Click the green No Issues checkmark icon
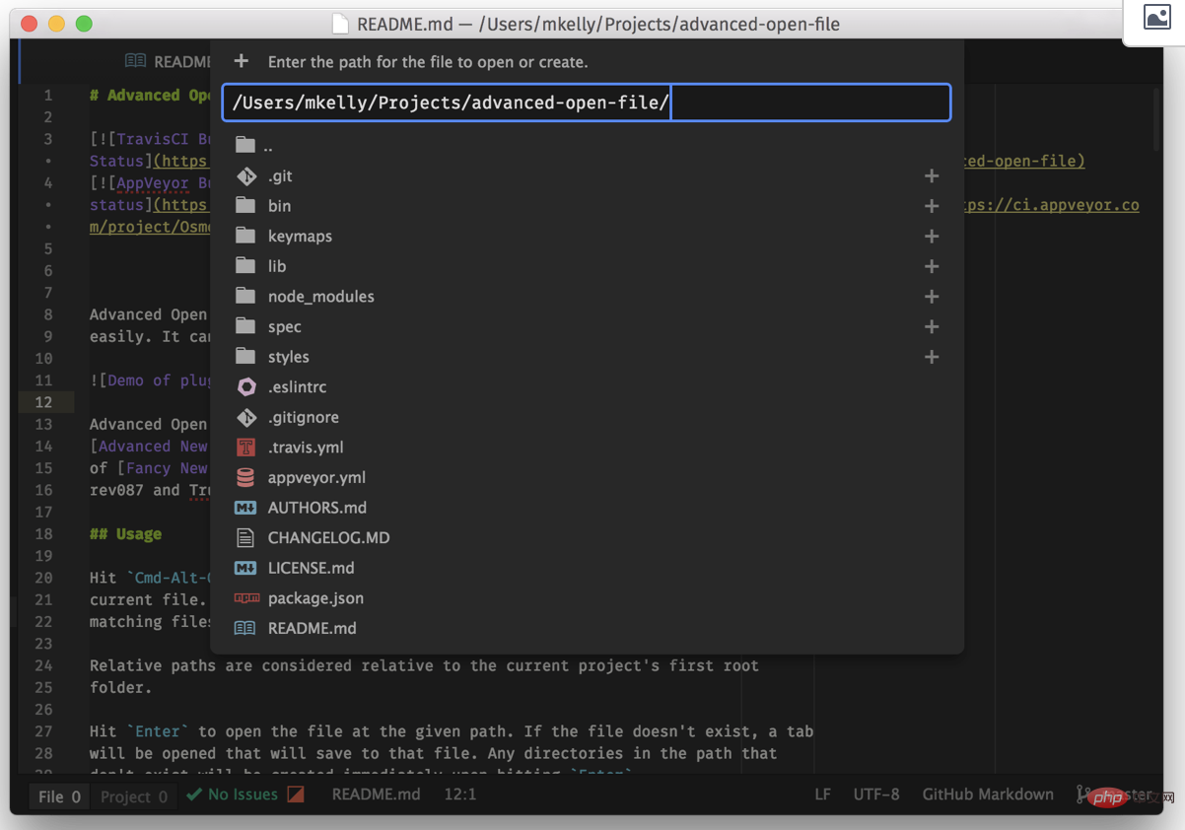 pos(194,795)
